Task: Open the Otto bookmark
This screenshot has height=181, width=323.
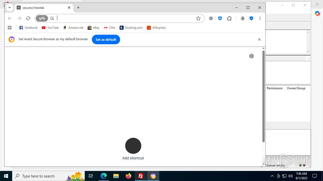Action: [110, 28]
